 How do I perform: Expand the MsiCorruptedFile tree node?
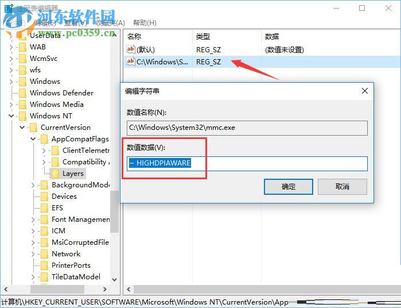pos(33,242)
